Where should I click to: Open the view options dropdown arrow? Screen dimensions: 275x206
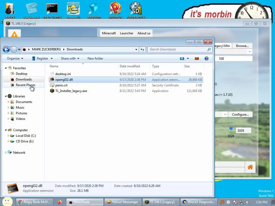[188, 58]
